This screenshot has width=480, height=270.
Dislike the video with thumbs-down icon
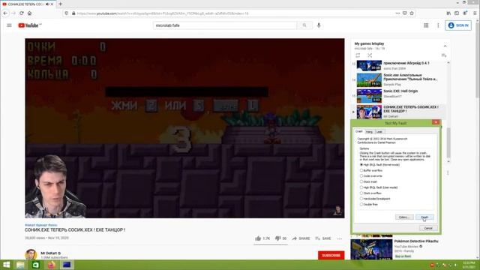pos(278,238)
